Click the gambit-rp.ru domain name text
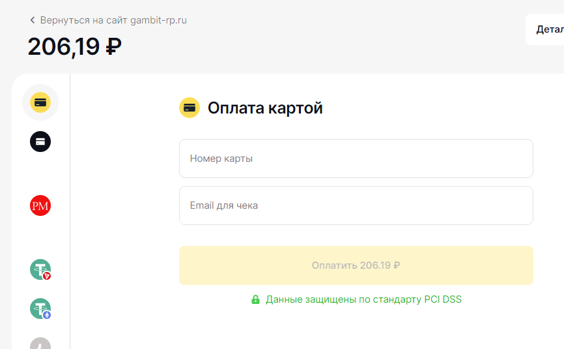The height and width of the screenshot is (349, 564). tap(158, 20)
